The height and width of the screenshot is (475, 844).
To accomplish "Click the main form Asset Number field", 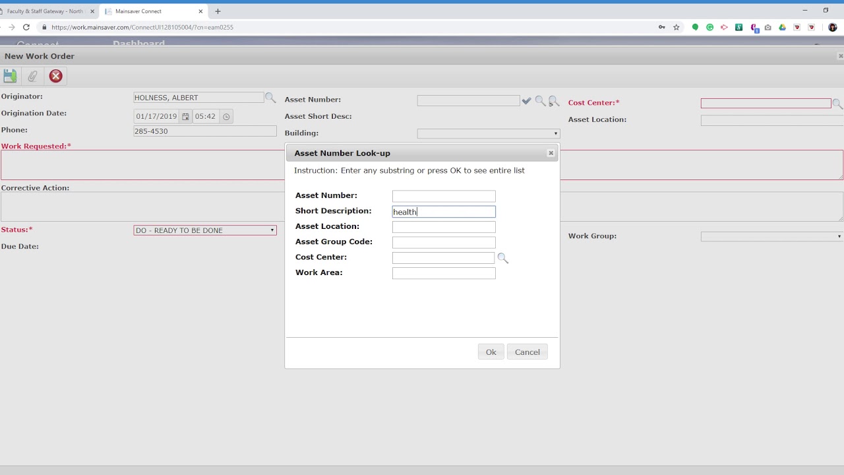I will 468,101.
